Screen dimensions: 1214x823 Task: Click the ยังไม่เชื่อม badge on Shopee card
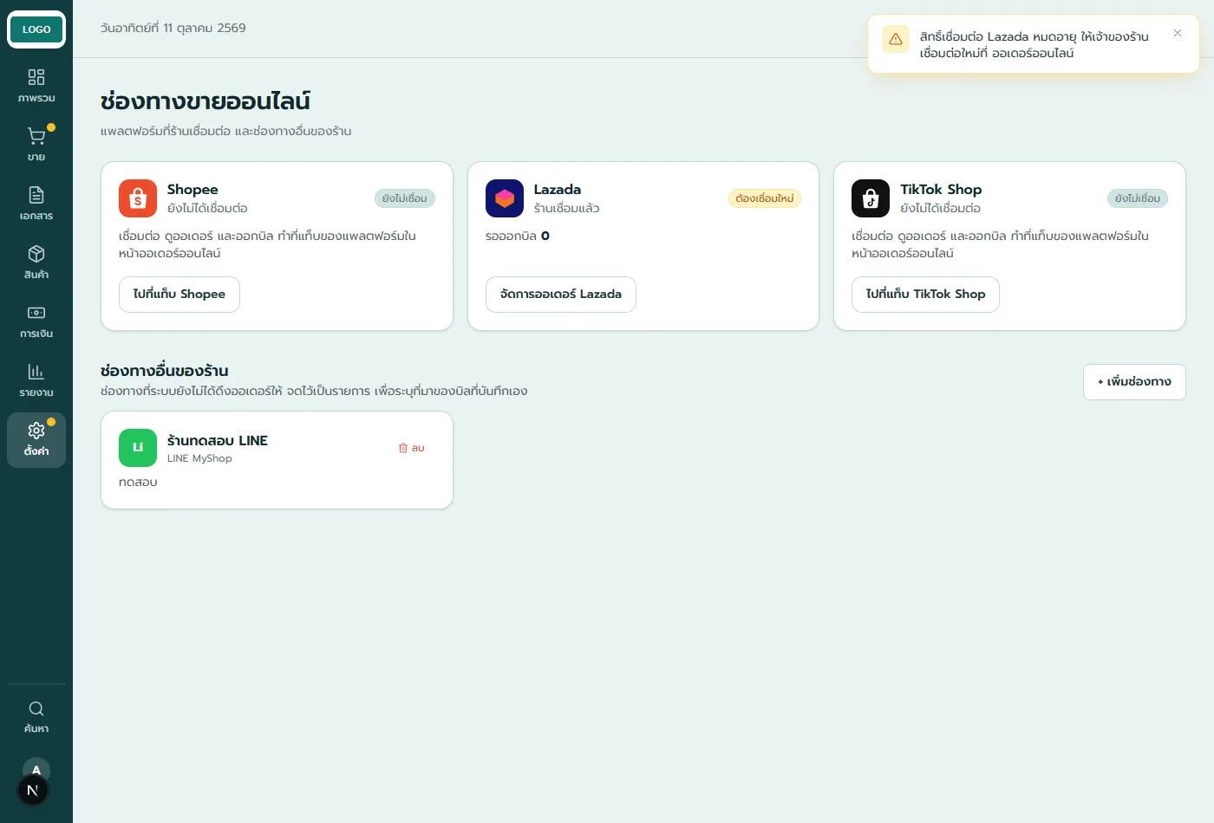pos(405,198)
